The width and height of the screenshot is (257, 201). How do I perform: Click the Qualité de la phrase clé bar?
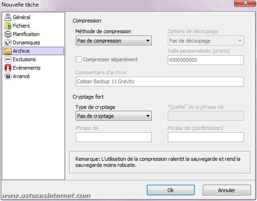[x=206, y=116]
